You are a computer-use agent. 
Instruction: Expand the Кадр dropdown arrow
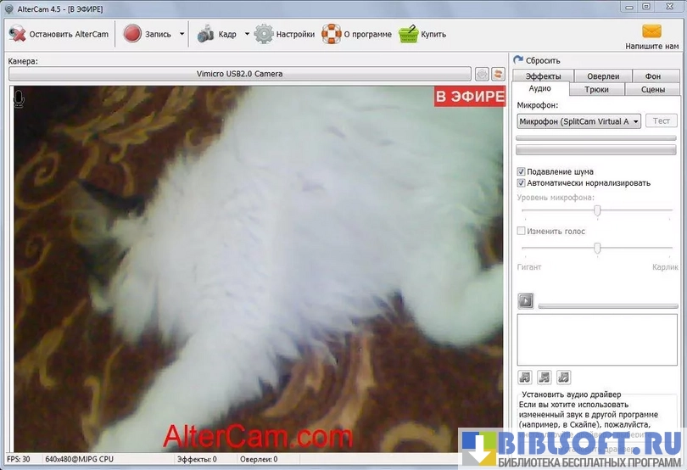pos(247,35)
